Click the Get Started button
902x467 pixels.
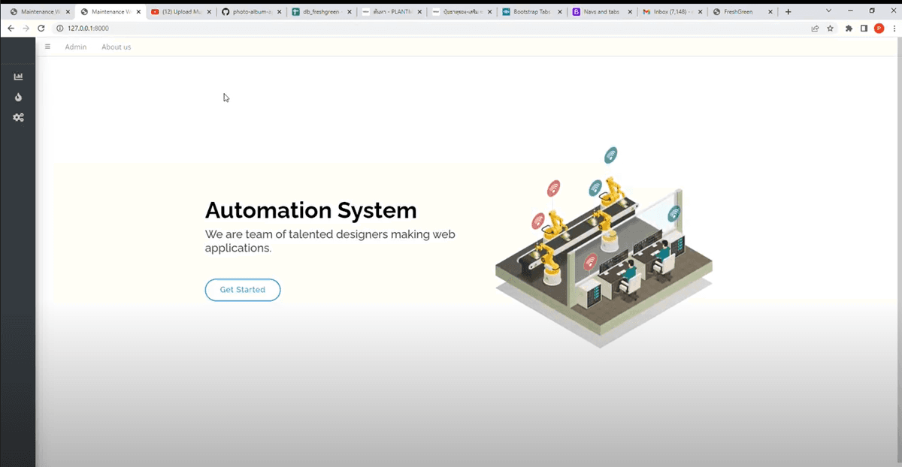tap(243, 290)
